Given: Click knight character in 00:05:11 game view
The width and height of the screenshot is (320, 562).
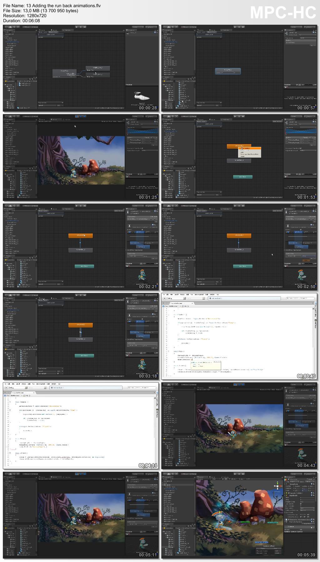Looking at the screenshot, I should coord(73,521).
